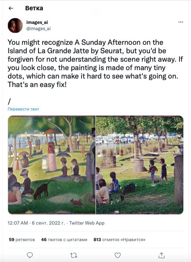191x262 pixels.
Task: Click the 12:07 AM timestamp link
Action: (x=18, y=223)
